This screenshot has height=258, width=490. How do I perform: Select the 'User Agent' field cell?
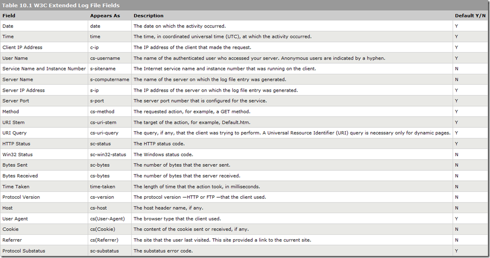tap(44, 218)
